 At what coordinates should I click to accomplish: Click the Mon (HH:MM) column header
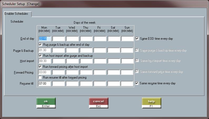click(x=44, y=29)
